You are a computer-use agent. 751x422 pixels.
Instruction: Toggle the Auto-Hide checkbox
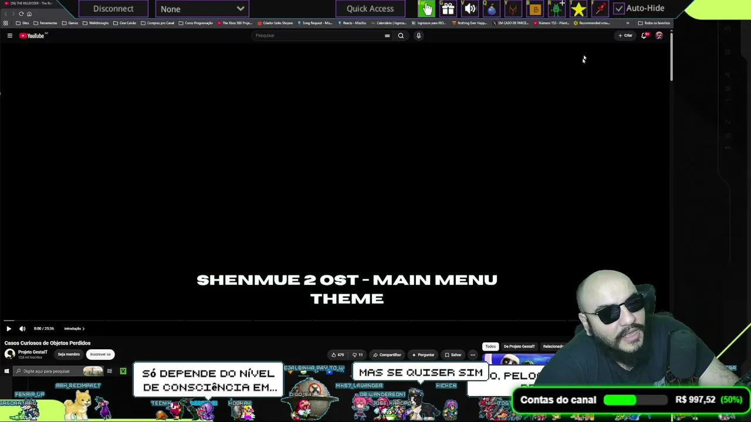[619, 9]
